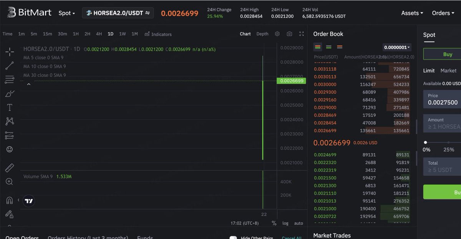Show both asks and bids order book view
Image resolution: width=461 pixels, height=239 pixels.
coord(318,47)
